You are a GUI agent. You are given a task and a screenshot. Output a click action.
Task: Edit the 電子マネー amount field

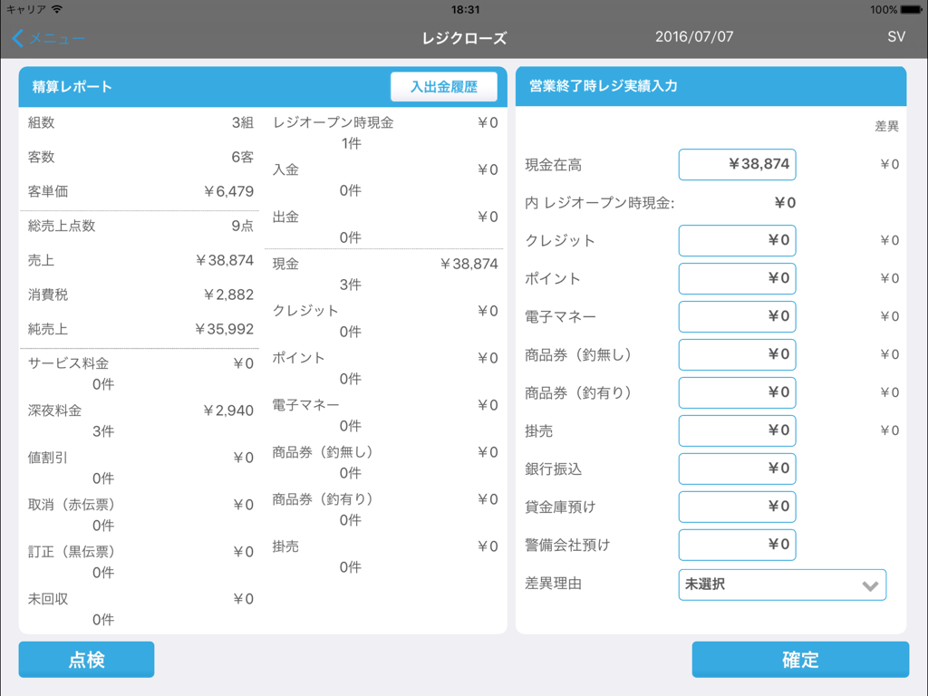click(x=737, y=317)
